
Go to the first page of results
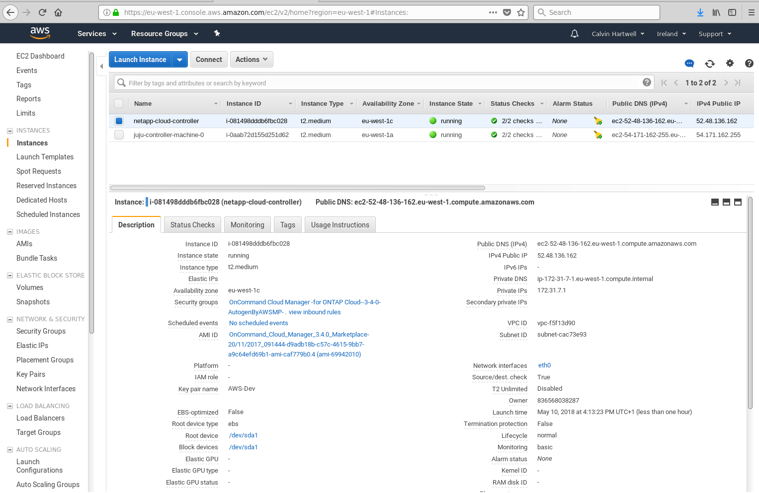pyautogui.click(x=664, y=83)
